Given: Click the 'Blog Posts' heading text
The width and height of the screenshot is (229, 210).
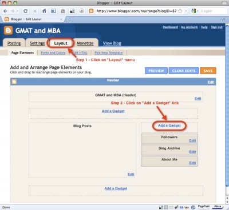Looking at the screenshot, I should pyautogui.click(x=82, y=126).
